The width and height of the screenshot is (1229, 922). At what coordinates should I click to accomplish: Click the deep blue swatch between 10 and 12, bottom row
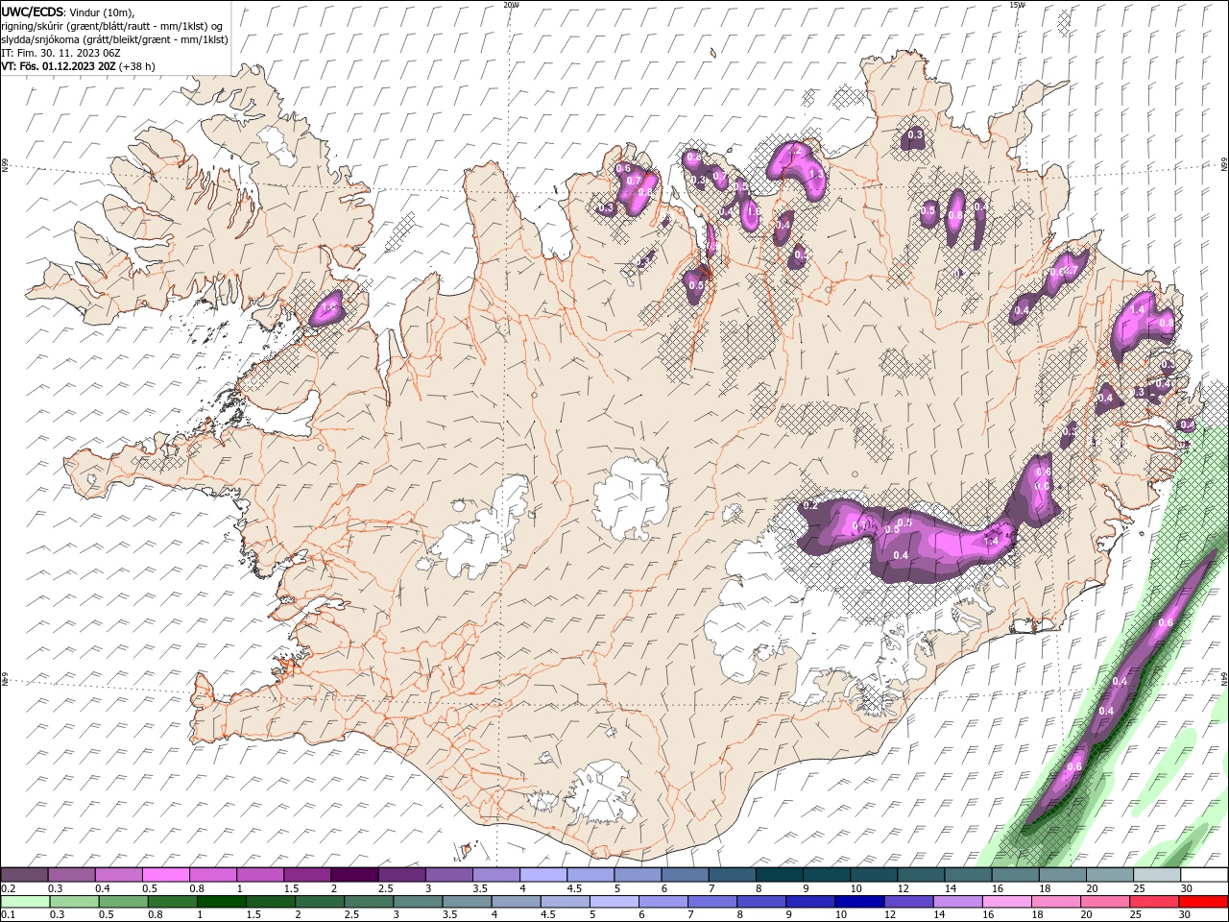tap(858, 902)
